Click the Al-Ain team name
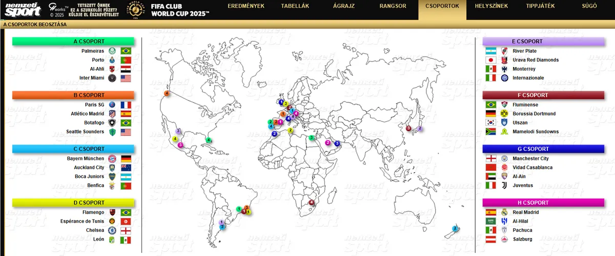This screenshot has width=615, height=256. pos(520,177)
